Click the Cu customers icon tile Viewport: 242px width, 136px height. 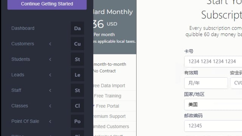point(78,44)
